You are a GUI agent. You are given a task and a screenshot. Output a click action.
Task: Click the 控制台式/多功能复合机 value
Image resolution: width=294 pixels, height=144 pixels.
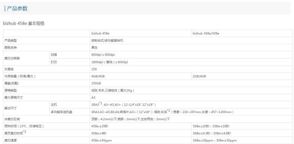pyautogui.click(x=107, y=40)
